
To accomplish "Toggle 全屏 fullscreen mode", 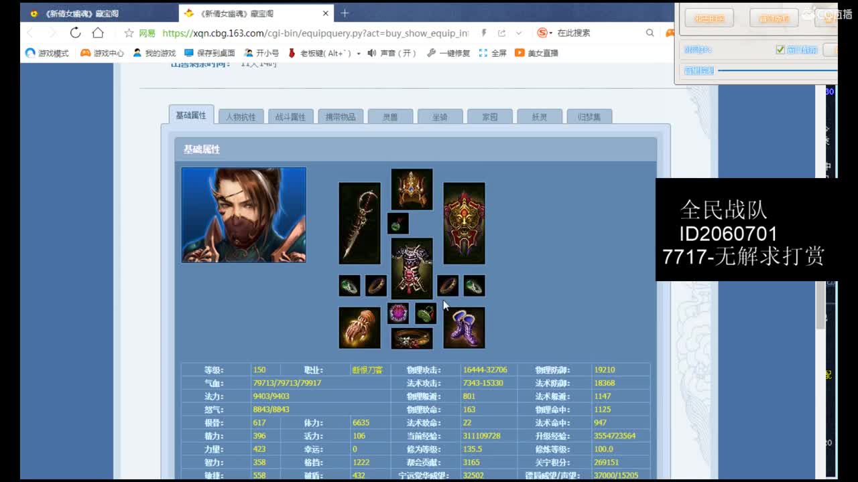I will [x=493, y=53].
